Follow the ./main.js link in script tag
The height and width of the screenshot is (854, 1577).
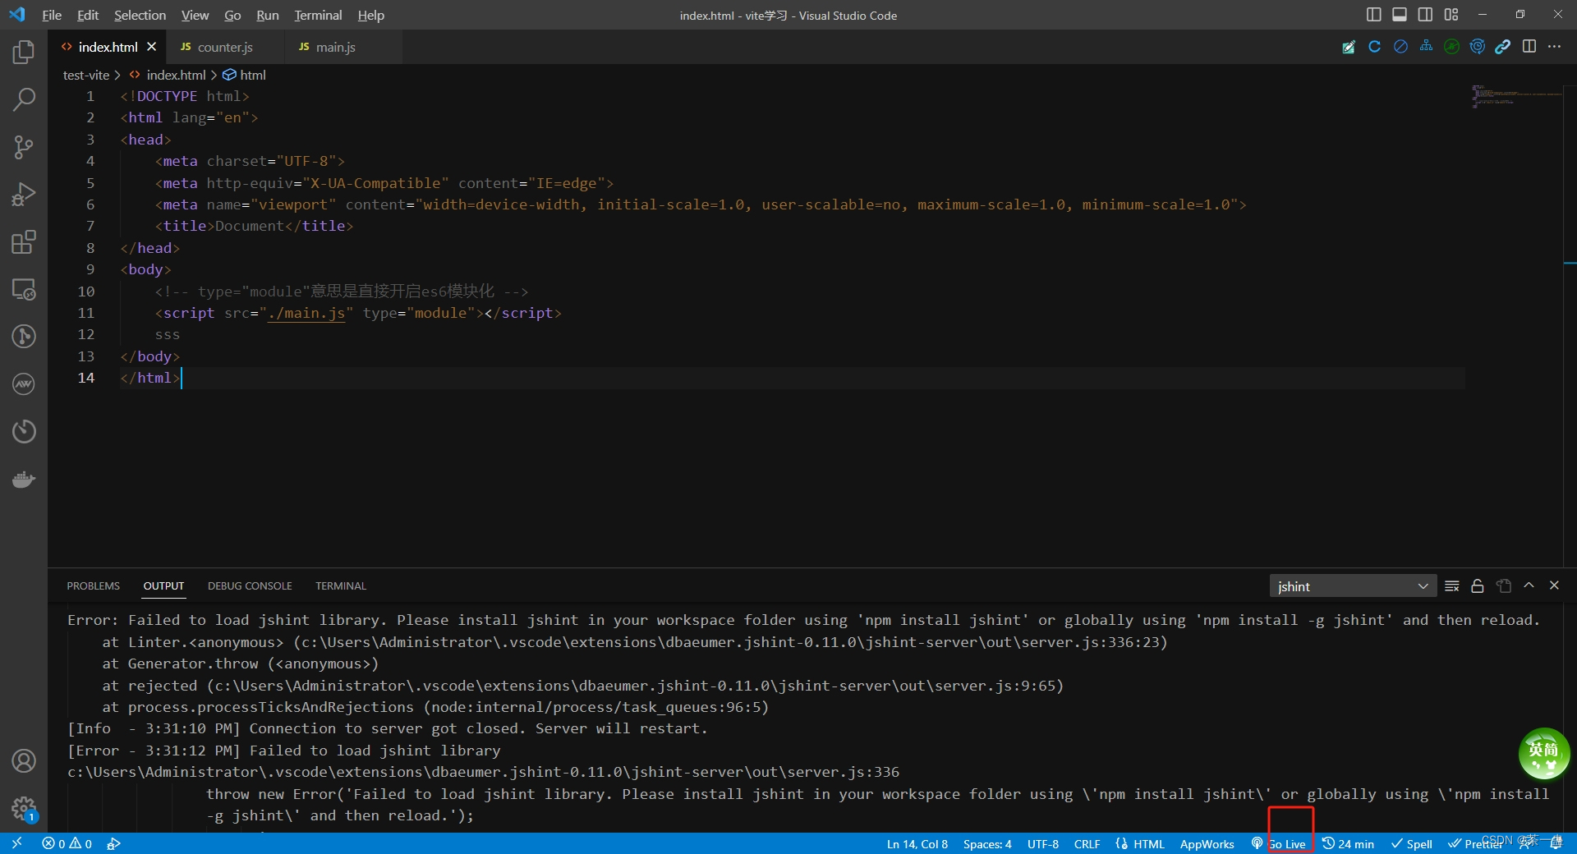[306, 313]
